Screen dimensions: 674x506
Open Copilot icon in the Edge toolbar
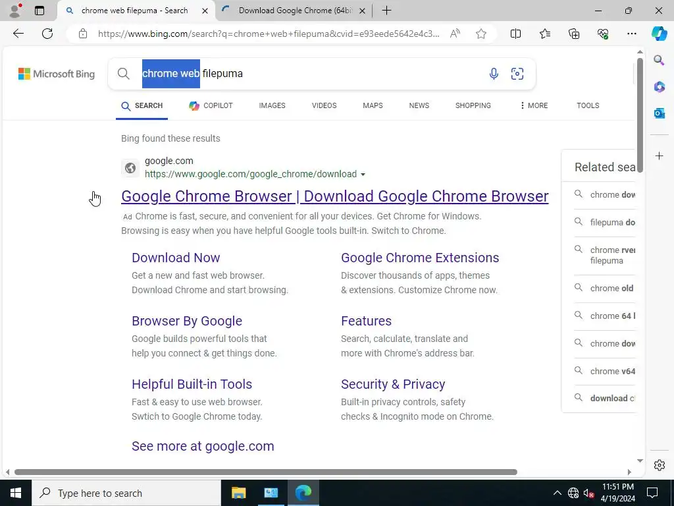pos(659,34)
